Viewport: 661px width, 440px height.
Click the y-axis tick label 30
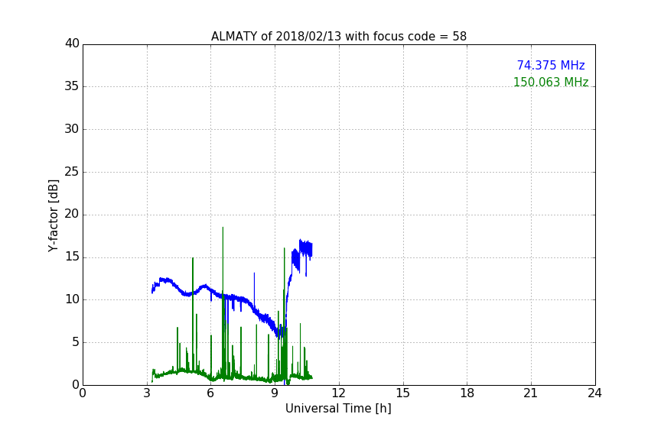72,129
